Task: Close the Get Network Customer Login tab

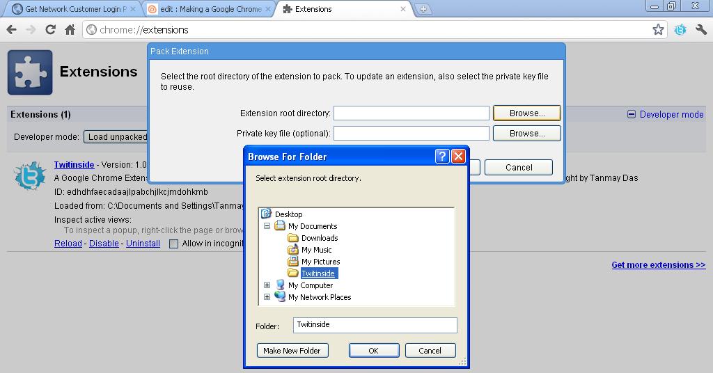Action: pyautogui.click(x=133, y=9)
